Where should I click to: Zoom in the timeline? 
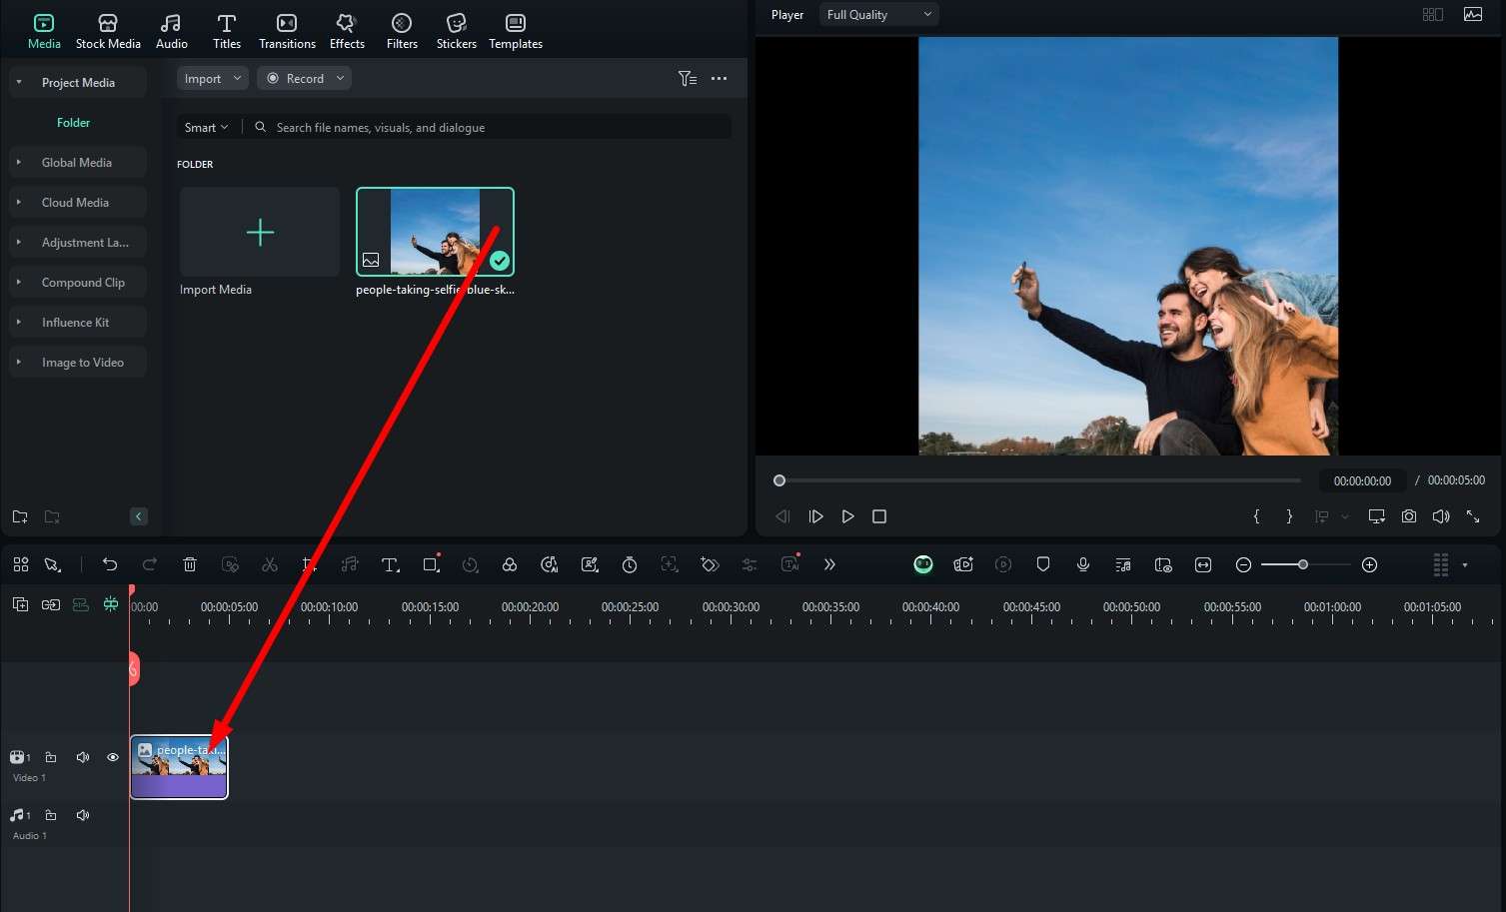[x=1370, y=564]
